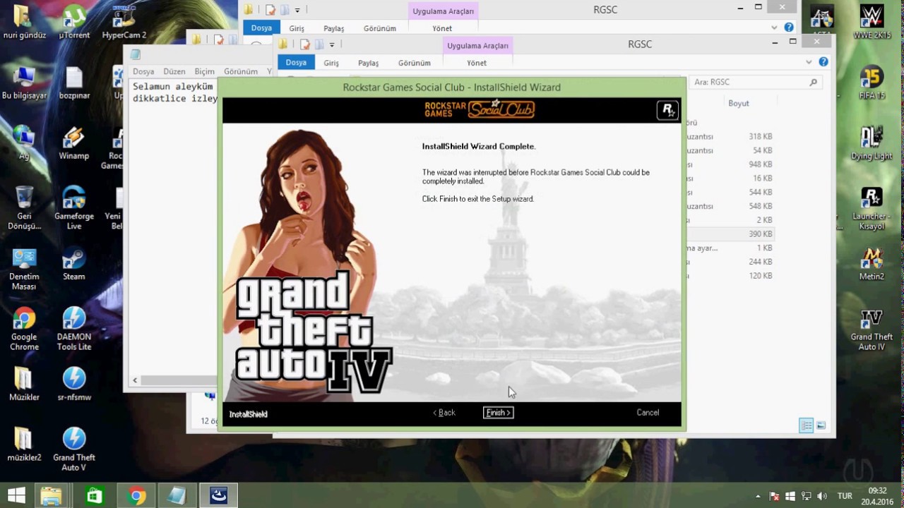Open Dosya menu in the Notepad window
This screenshot has width=904, height=508.
(x=143, y=71)
